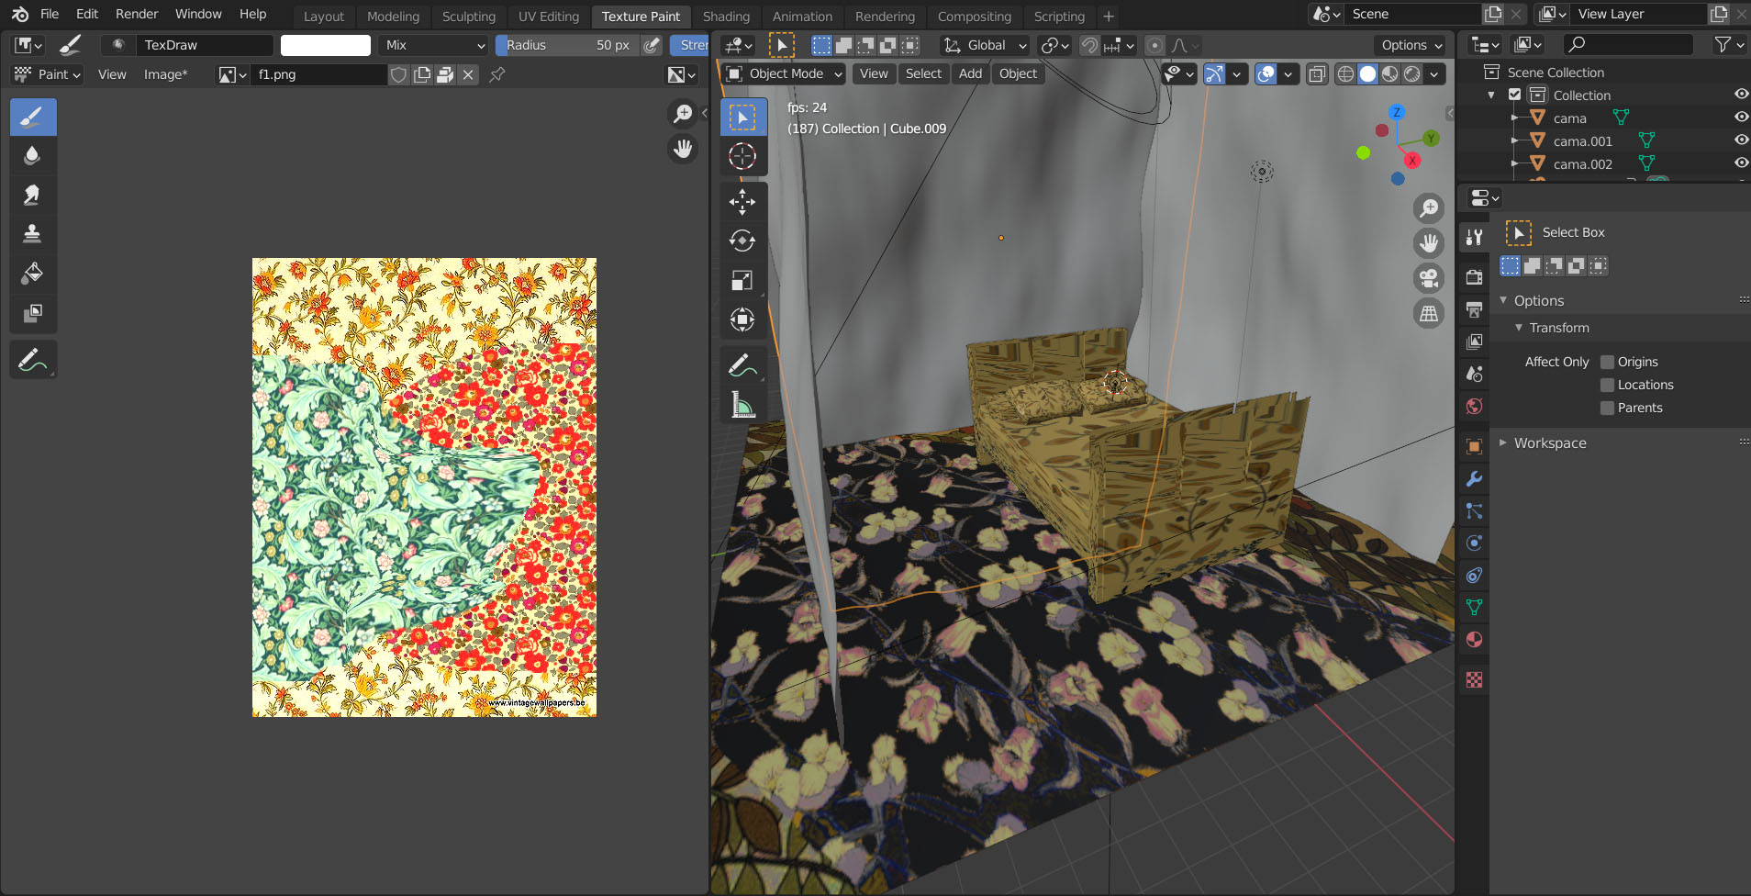Open Material properties tab
1751x896 pixels.
[x=1474, y=640]
